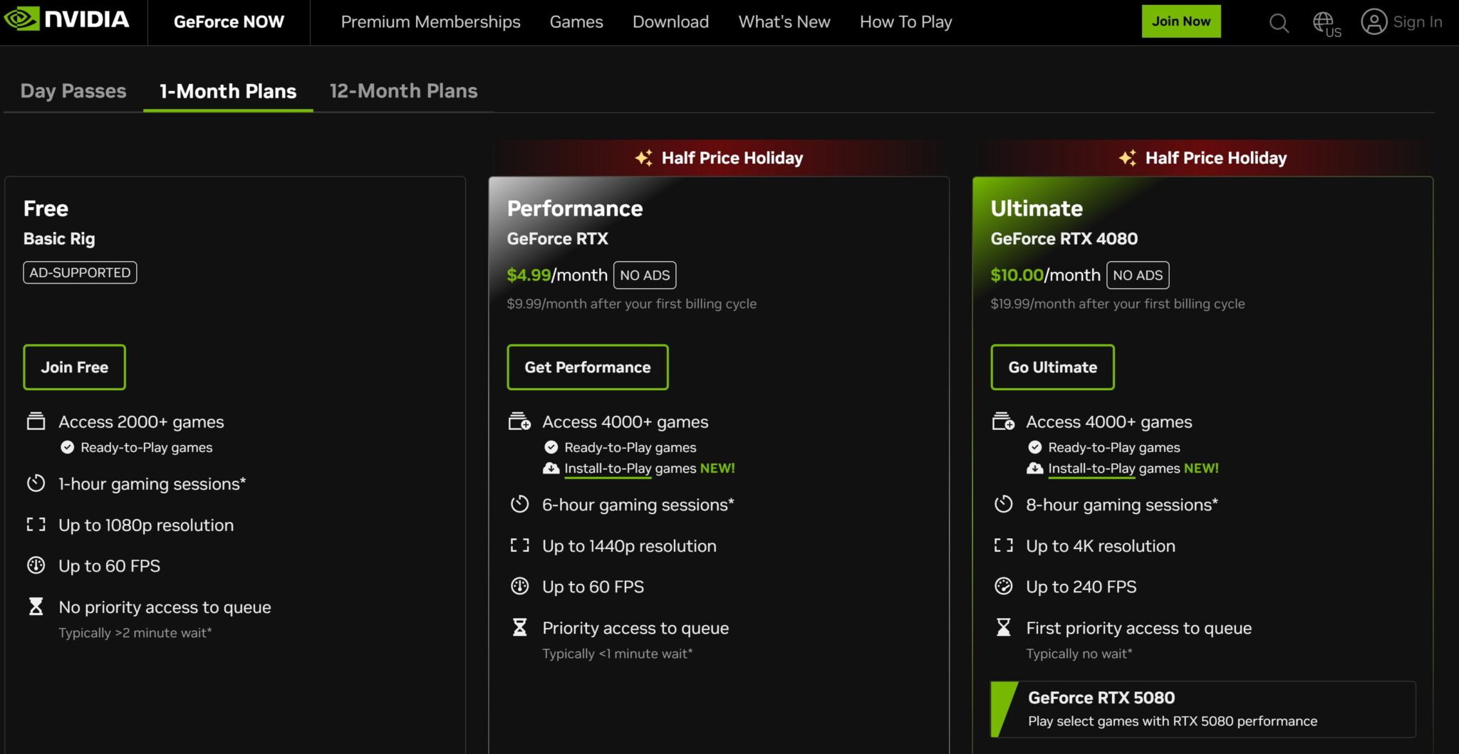Open the 12-Month Plans tab
This screenshot has height=754, width=1459.
coord(403,91)
